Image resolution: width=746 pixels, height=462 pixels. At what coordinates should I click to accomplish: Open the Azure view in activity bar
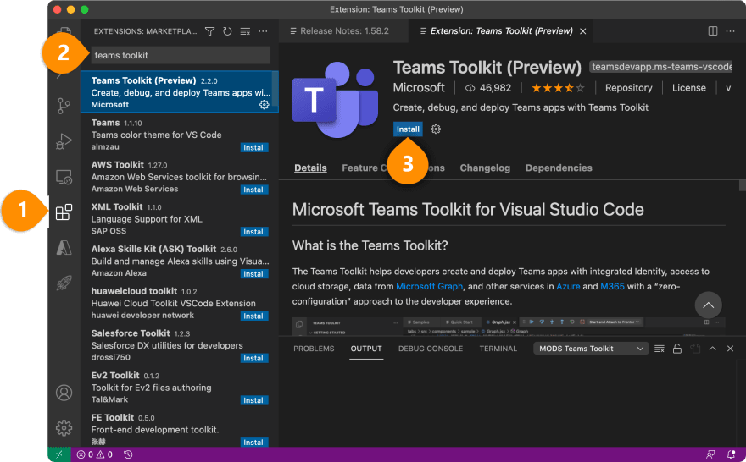tap(64, 247)
